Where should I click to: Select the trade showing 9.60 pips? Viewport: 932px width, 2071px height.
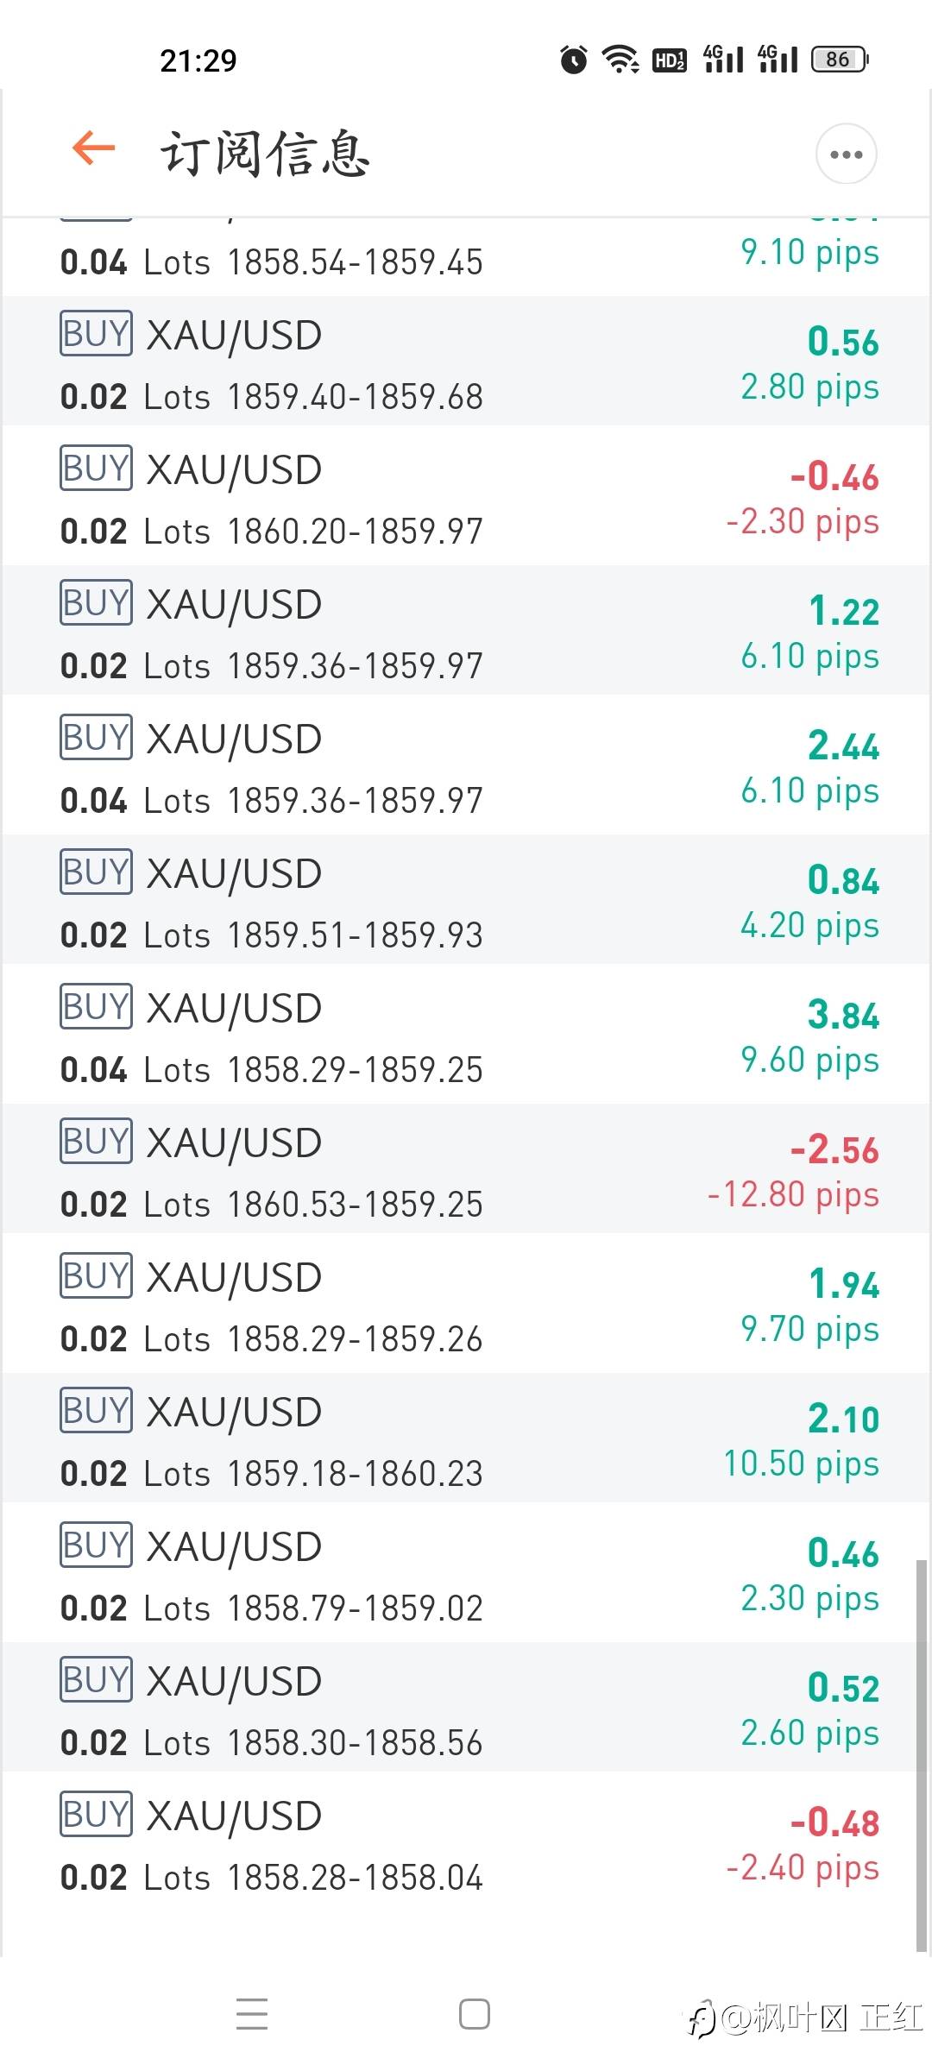click(466, 1035)
